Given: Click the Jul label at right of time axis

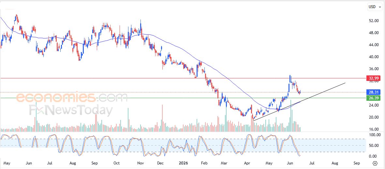Looking at the screenshot, I should click(x=312, y=163).
